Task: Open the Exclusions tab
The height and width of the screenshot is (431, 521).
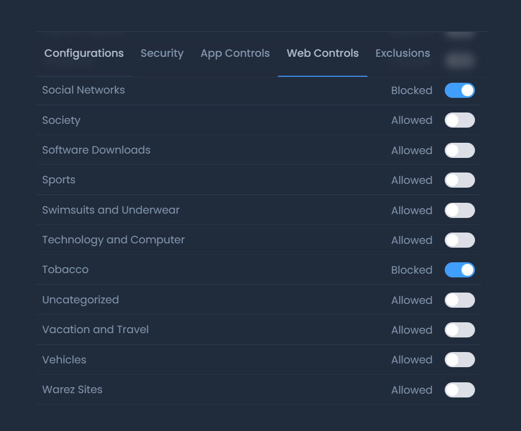Action: click(x=403, y=53)
